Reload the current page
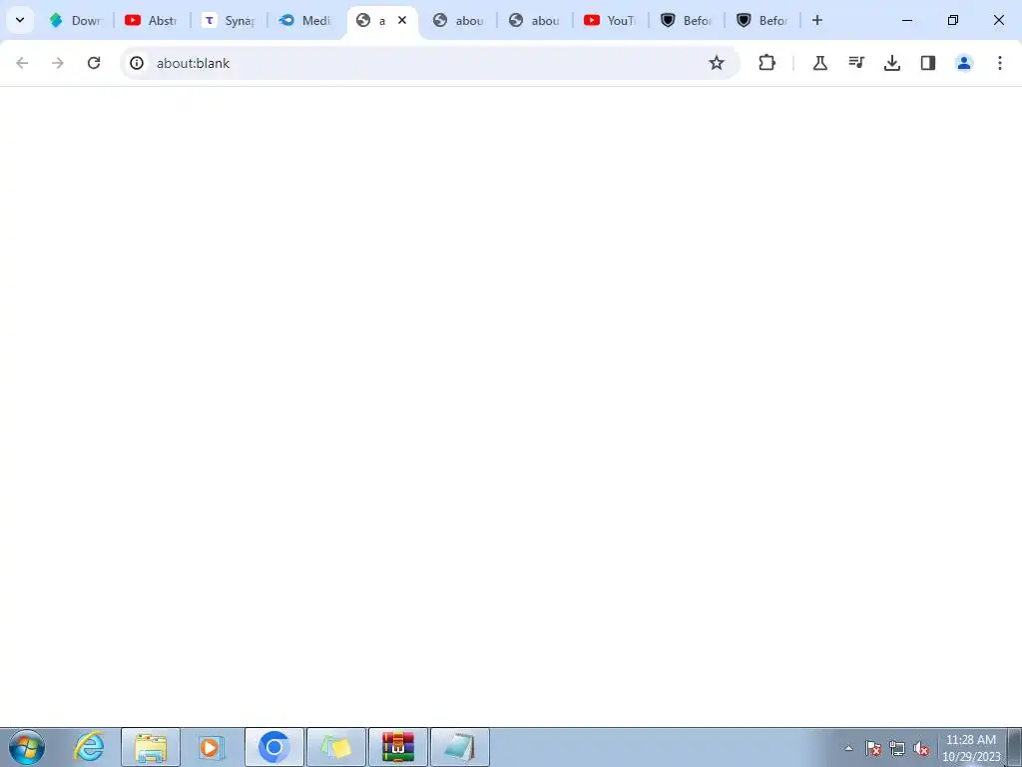 pyautogui.click(x=94, y=63)
